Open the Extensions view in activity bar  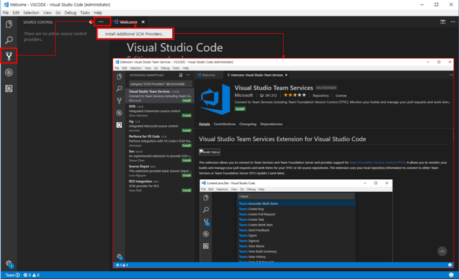pyautogui.click(x=9, y=88)
